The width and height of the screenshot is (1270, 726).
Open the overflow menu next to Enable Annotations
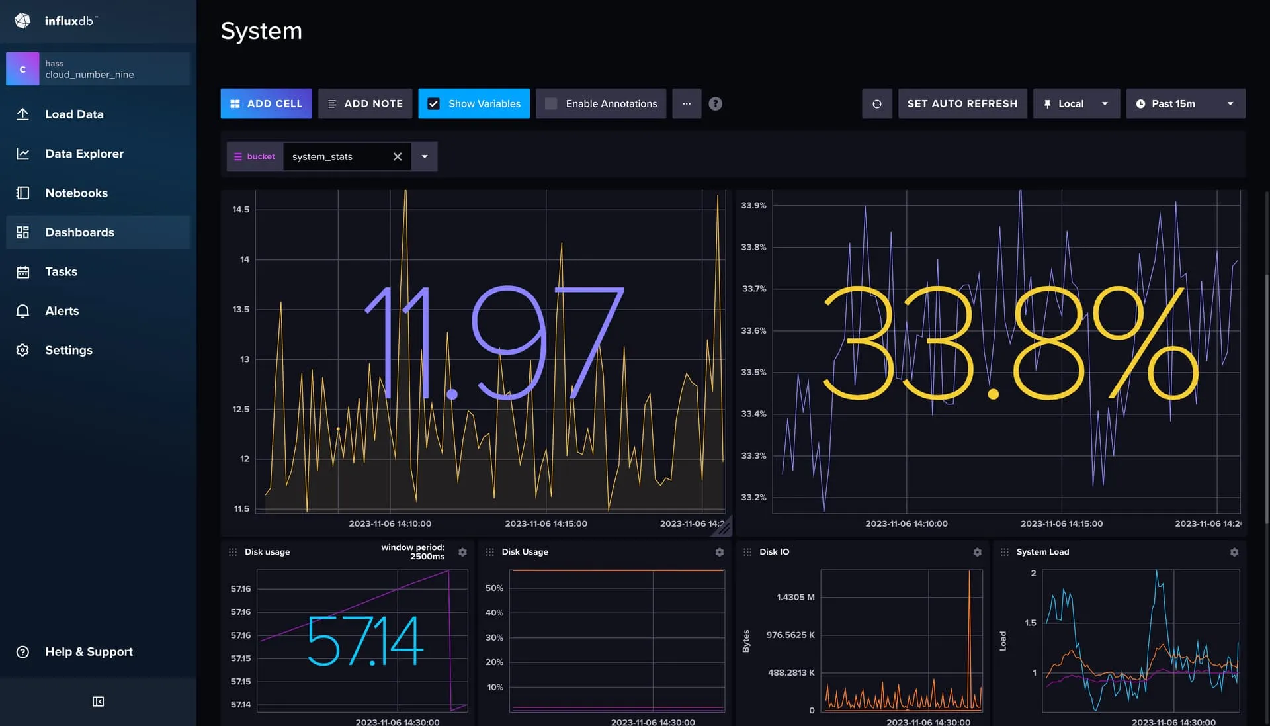(x=687, y=103)
